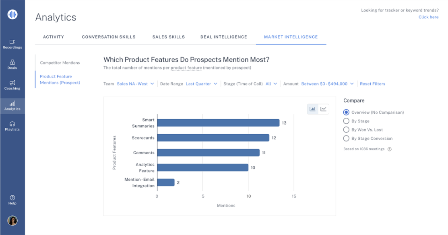Follow the Click here trends link
This screenshot has width=448, height=235.
[428, 17]
